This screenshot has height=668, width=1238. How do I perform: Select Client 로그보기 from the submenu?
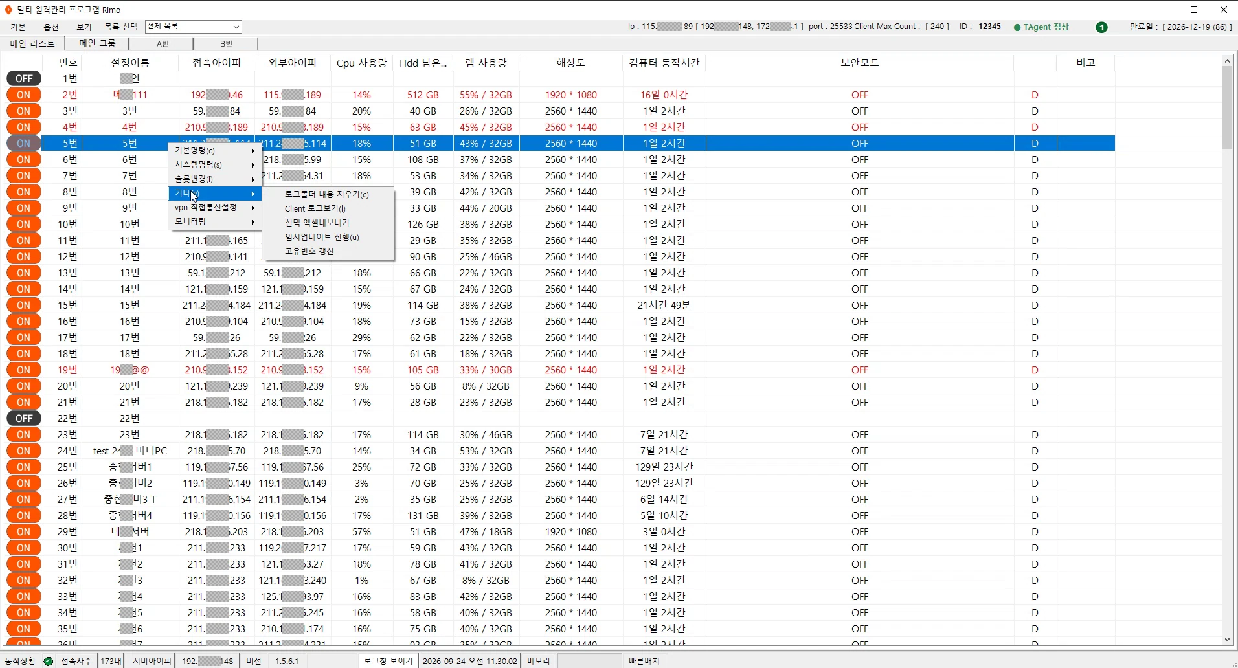(x=315, y=208)
